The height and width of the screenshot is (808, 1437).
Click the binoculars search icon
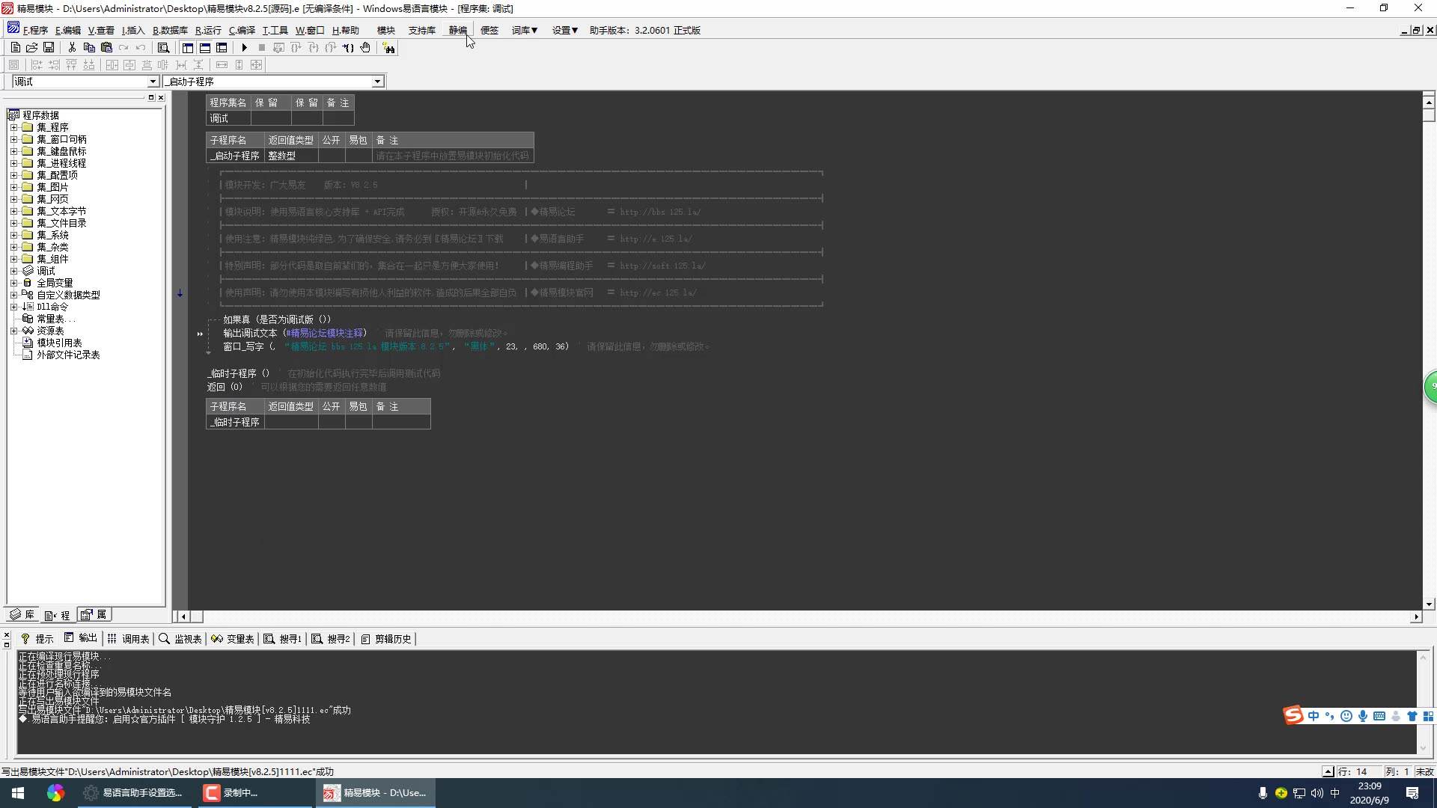tap(388, 48)
